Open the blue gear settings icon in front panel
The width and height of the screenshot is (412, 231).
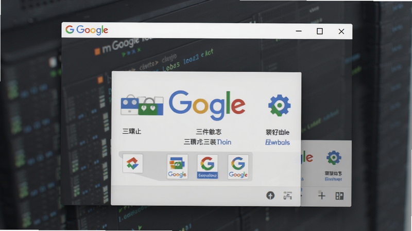tap(279, 105)
